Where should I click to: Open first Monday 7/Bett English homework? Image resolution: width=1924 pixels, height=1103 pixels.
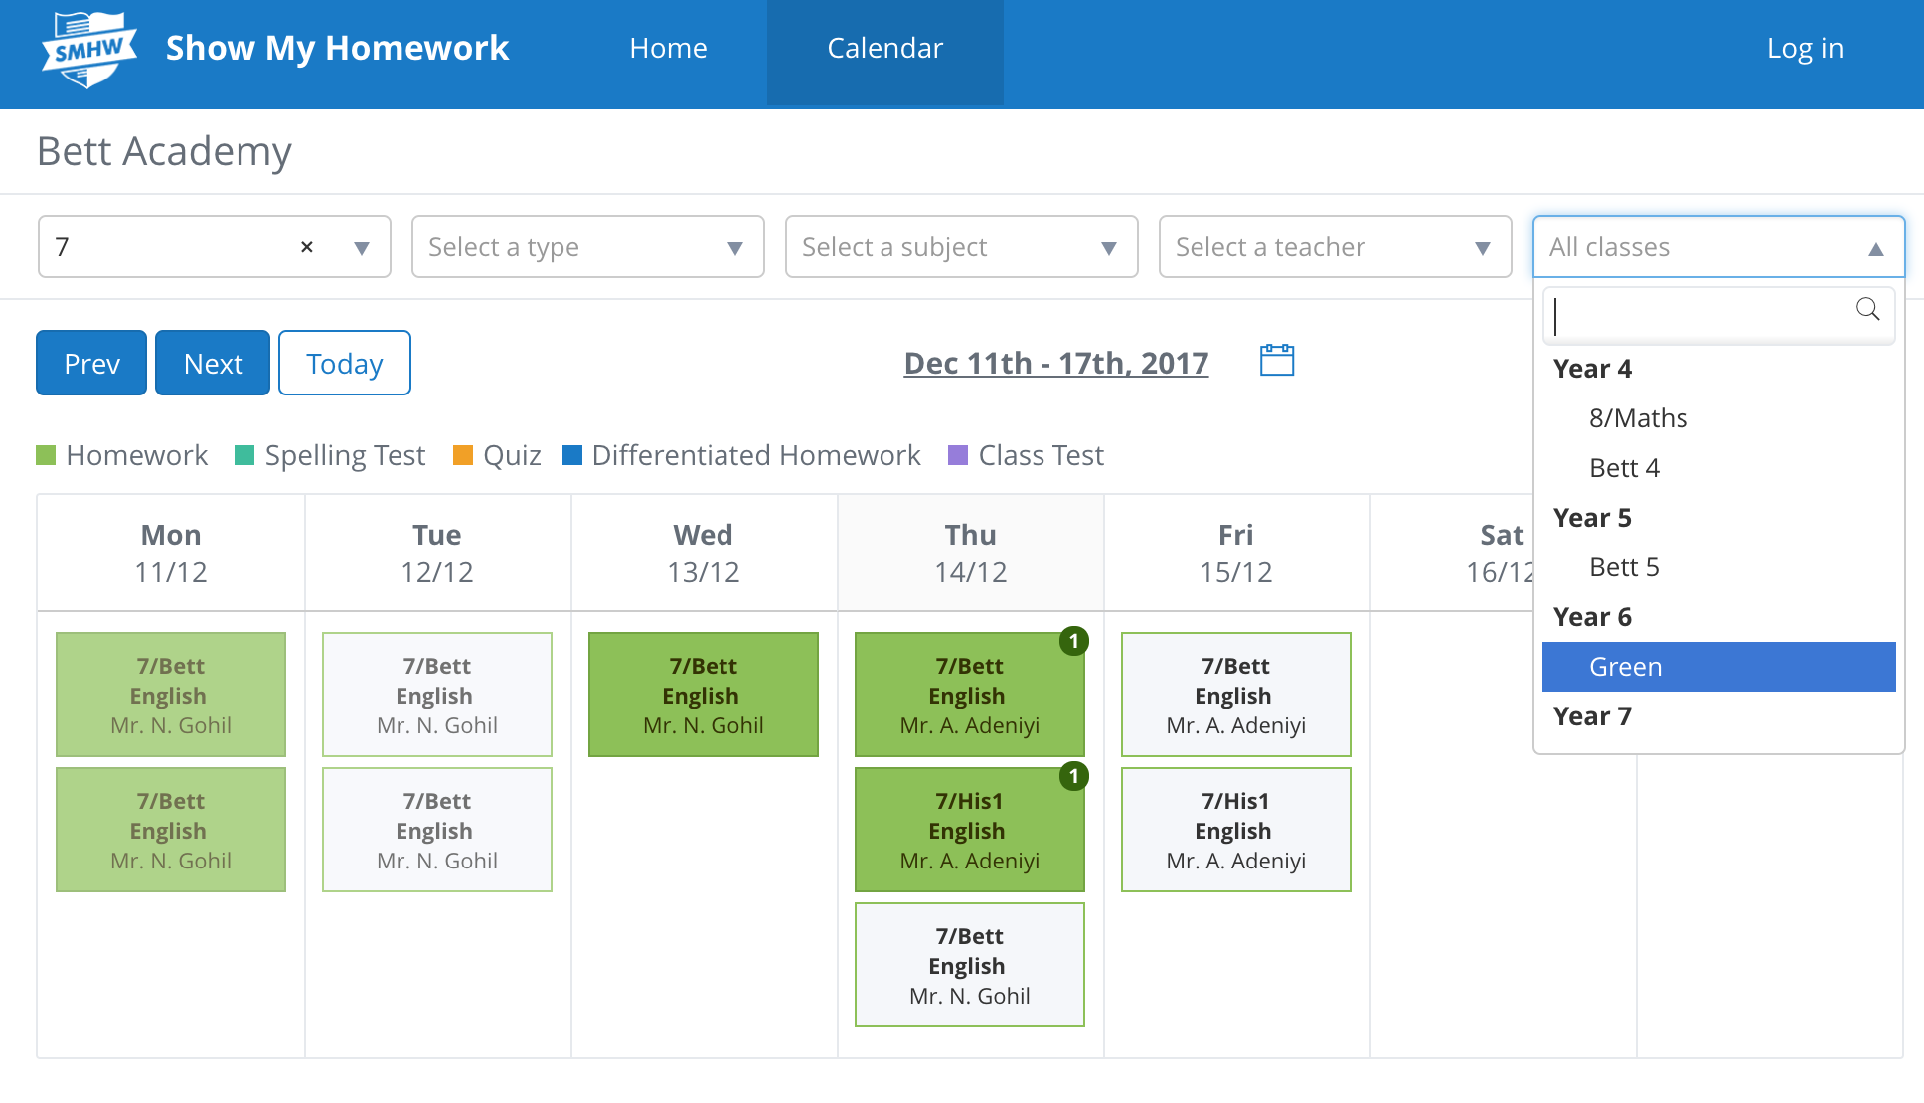(x=171, y=695)
